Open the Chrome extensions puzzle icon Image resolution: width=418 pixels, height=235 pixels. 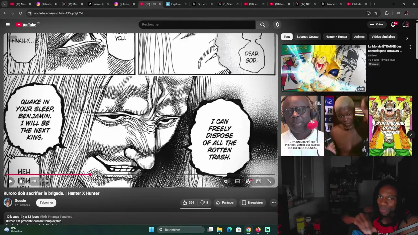coord(387,13)
